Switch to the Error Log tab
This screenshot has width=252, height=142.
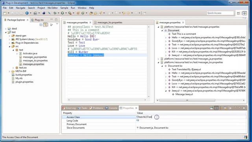pyautogui.click(x=69, y=108)
